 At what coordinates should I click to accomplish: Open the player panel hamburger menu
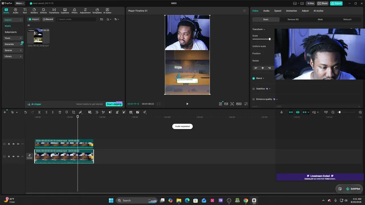coord(244,11)
